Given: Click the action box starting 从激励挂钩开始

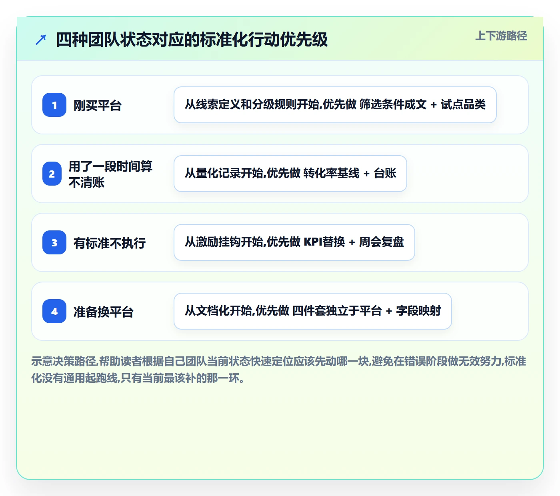Looking at the screenshot, I should [294, 242].
